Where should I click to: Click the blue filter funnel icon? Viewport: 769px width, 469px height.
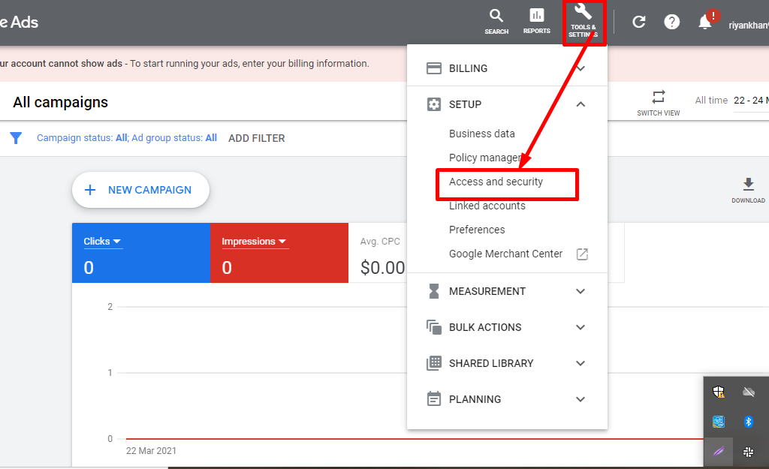[17, 138]
